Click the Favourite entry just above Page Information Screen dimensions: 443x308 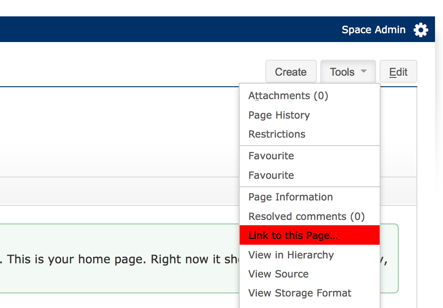coord(271,175)
